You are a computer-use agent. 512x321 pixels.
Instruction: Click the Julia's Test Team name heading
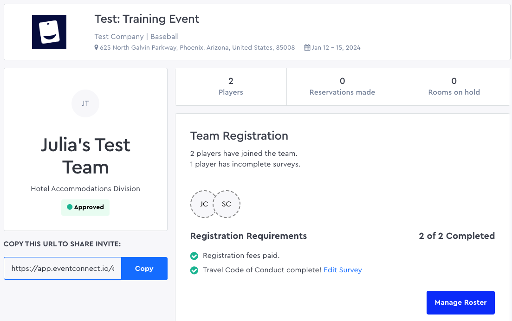pyautogui.click(x=85, y=156)
